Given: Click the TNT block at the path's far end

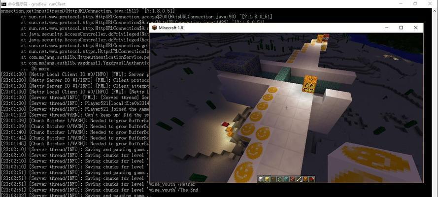Looking at the screenshot, I should (x=326, y=37).
